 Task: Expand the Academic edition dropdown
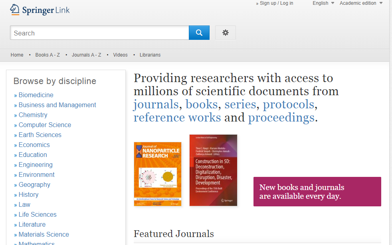pos(360,3)
